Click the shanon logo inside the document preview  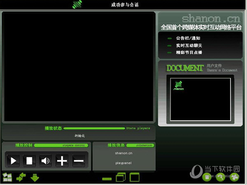click(179, 86)
